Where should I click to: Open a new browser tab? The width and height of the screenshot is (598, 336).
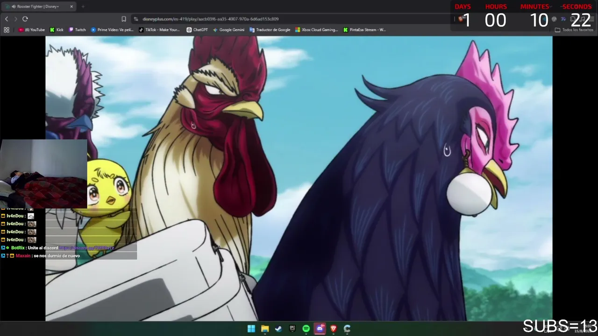coord(83,7)
